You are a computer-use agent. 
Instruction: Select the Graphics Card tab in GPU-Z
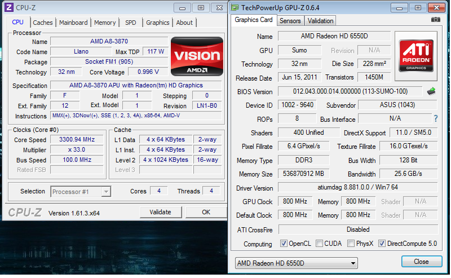[x=253, y=20]
